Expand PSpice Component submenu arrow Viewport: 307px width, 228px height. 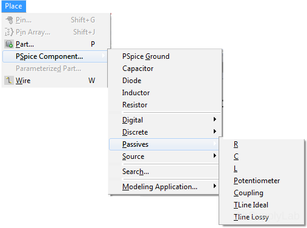point(104,55)
